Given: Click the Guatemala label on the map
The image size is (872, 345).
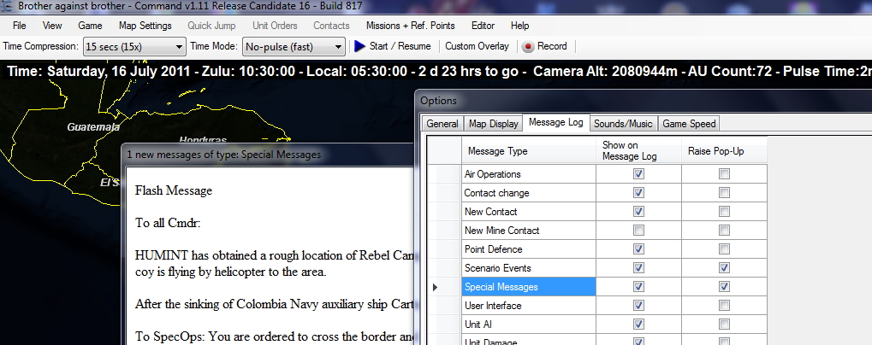Looking at the screenshot, I should (x=93, y=127).
